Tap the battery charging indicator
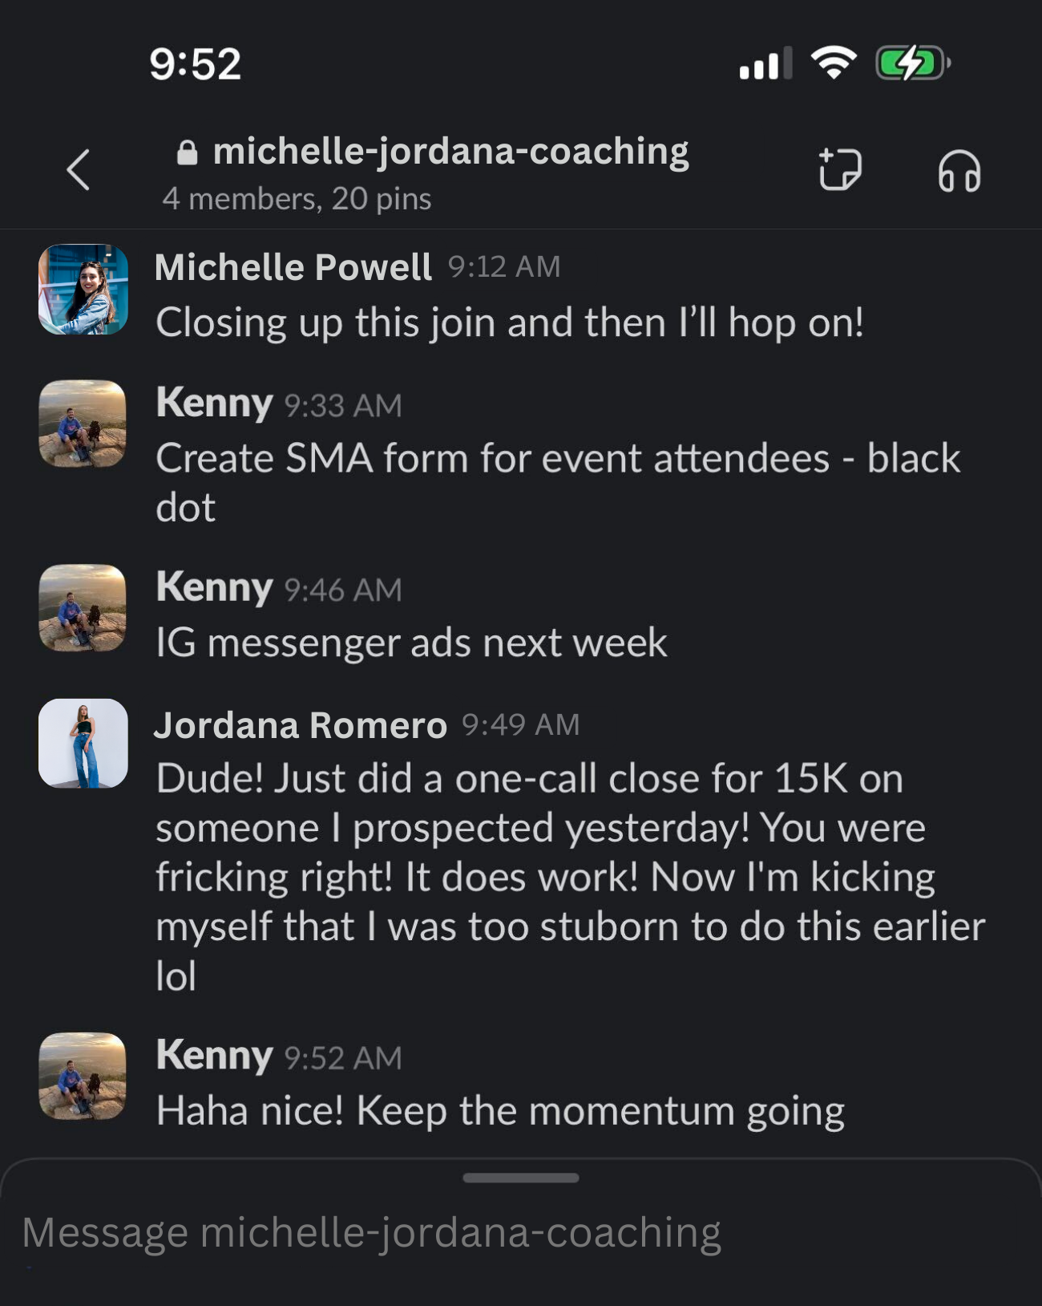 point(910,64)
